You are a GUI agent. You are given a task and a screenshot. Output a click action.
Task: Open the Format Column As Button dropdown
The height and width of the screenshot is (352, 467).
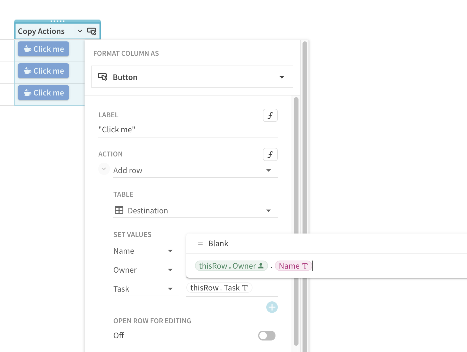click(x=192, y=77)
